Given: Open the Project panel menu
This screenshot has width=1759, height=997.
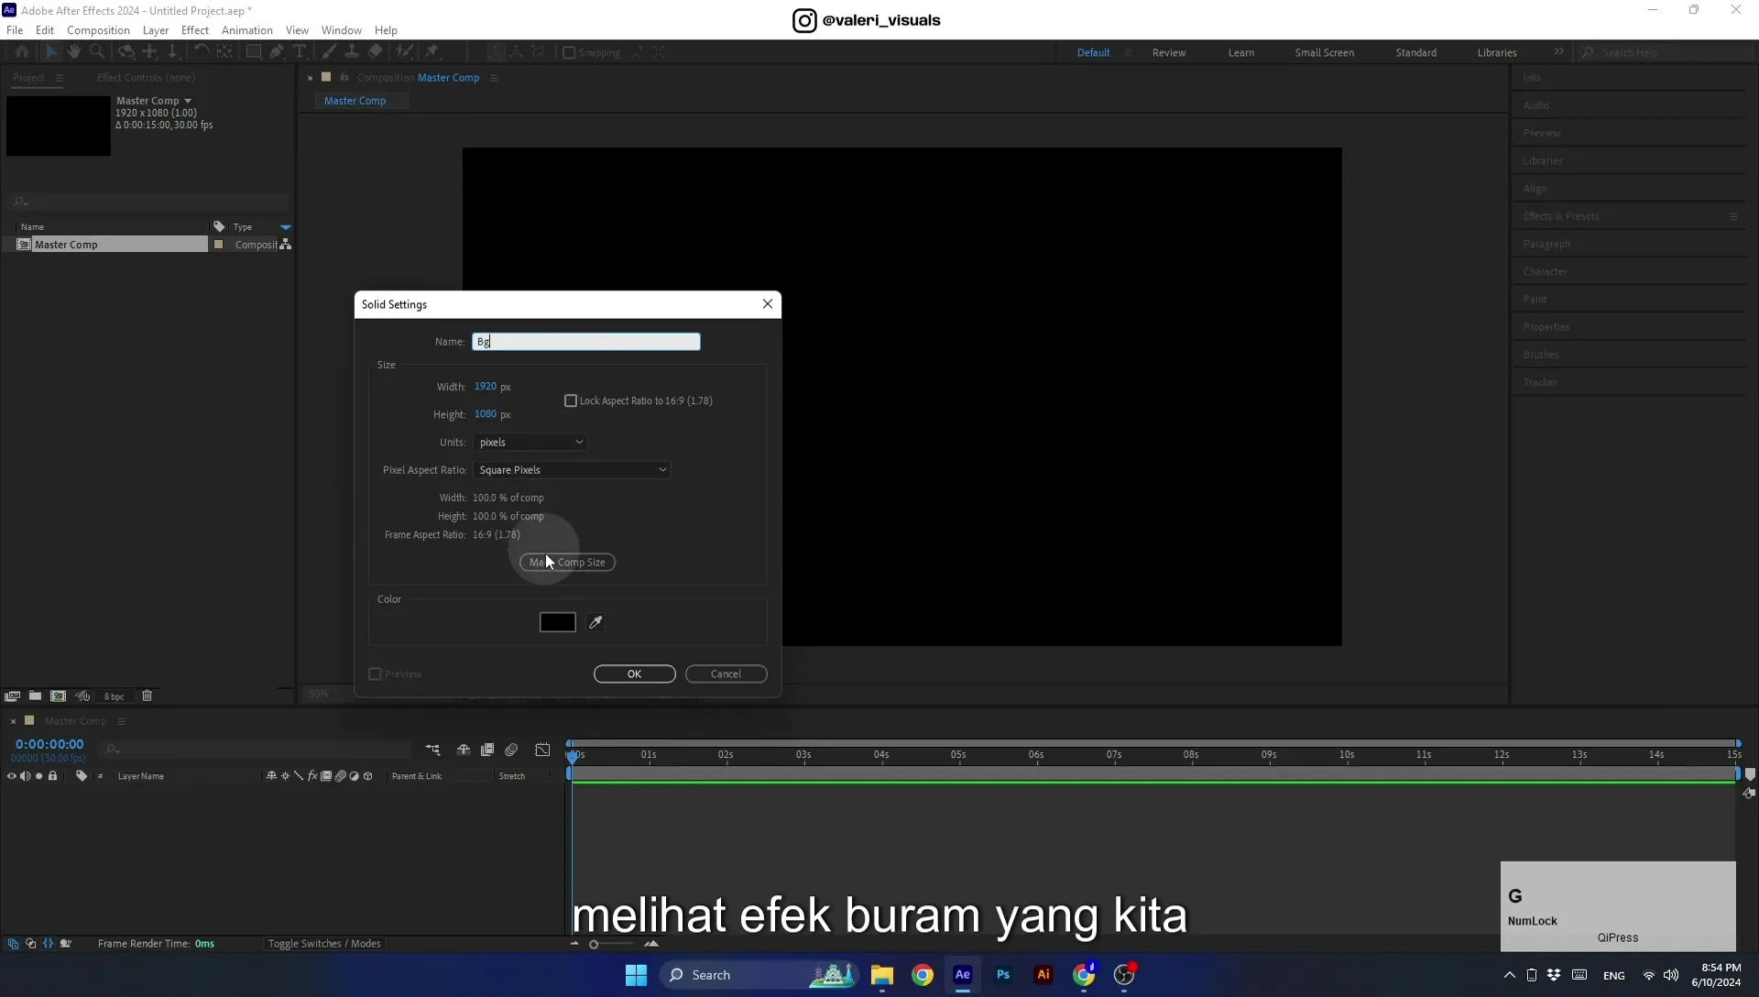Looking at the screenshot, I should (x=60, y=78).
